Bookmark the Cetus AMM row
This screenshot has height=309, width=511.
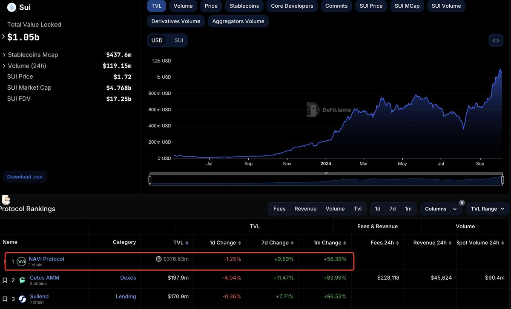[x=5, y=281]
